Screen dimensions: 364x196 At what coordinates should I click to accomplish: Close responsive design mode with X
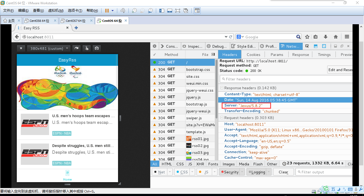21,48
